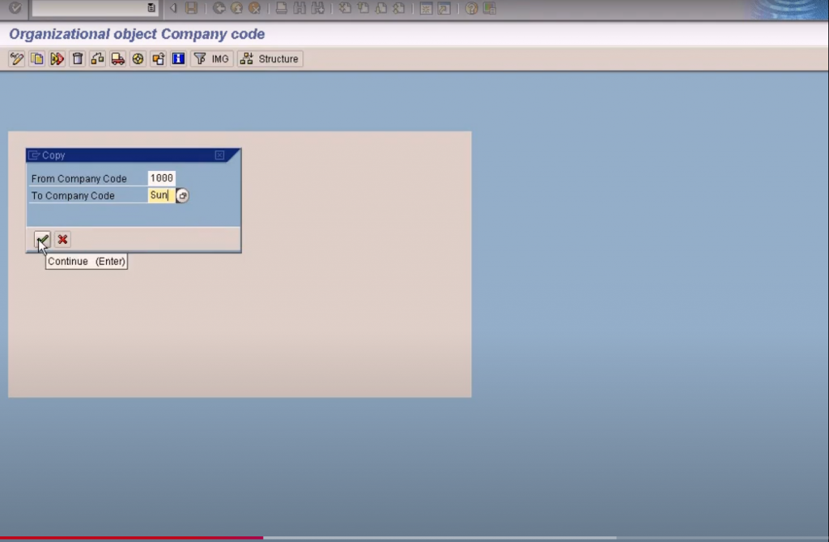
Task: Click the Change/Display pencil toolbar icon
Action: point(17,59)
